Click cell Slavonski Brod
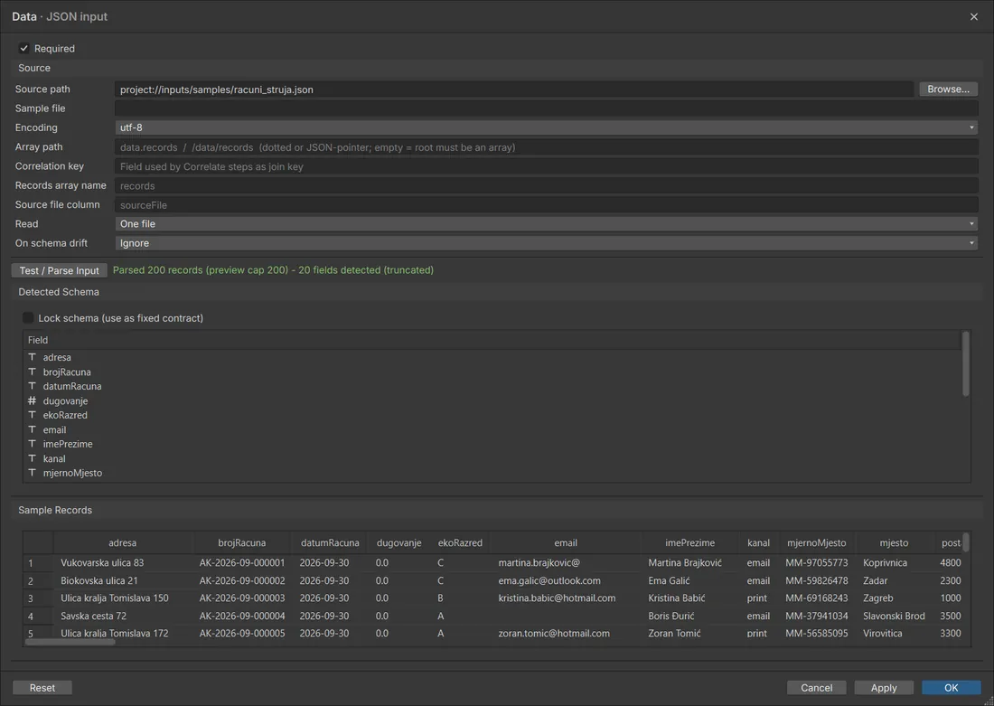 [x=894, y=616]
